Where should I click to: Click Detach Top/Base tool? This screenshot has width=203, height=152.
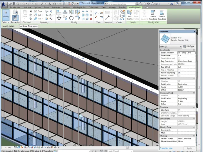click(162, 15)
